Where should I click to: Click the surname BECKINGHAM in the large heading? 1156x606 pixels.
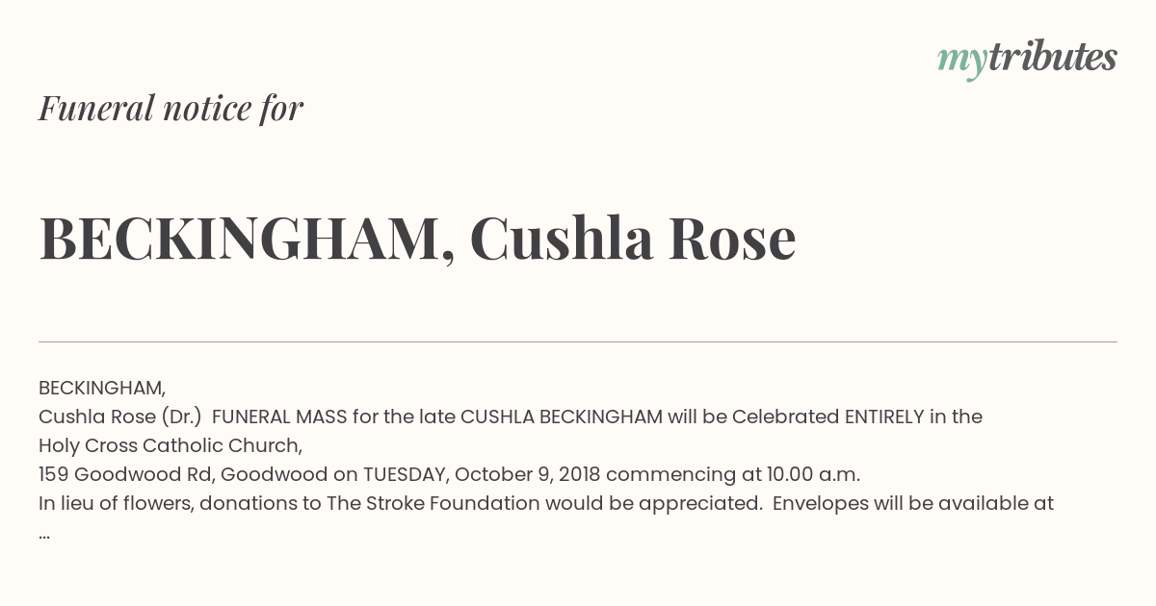(x=247, y=239)
